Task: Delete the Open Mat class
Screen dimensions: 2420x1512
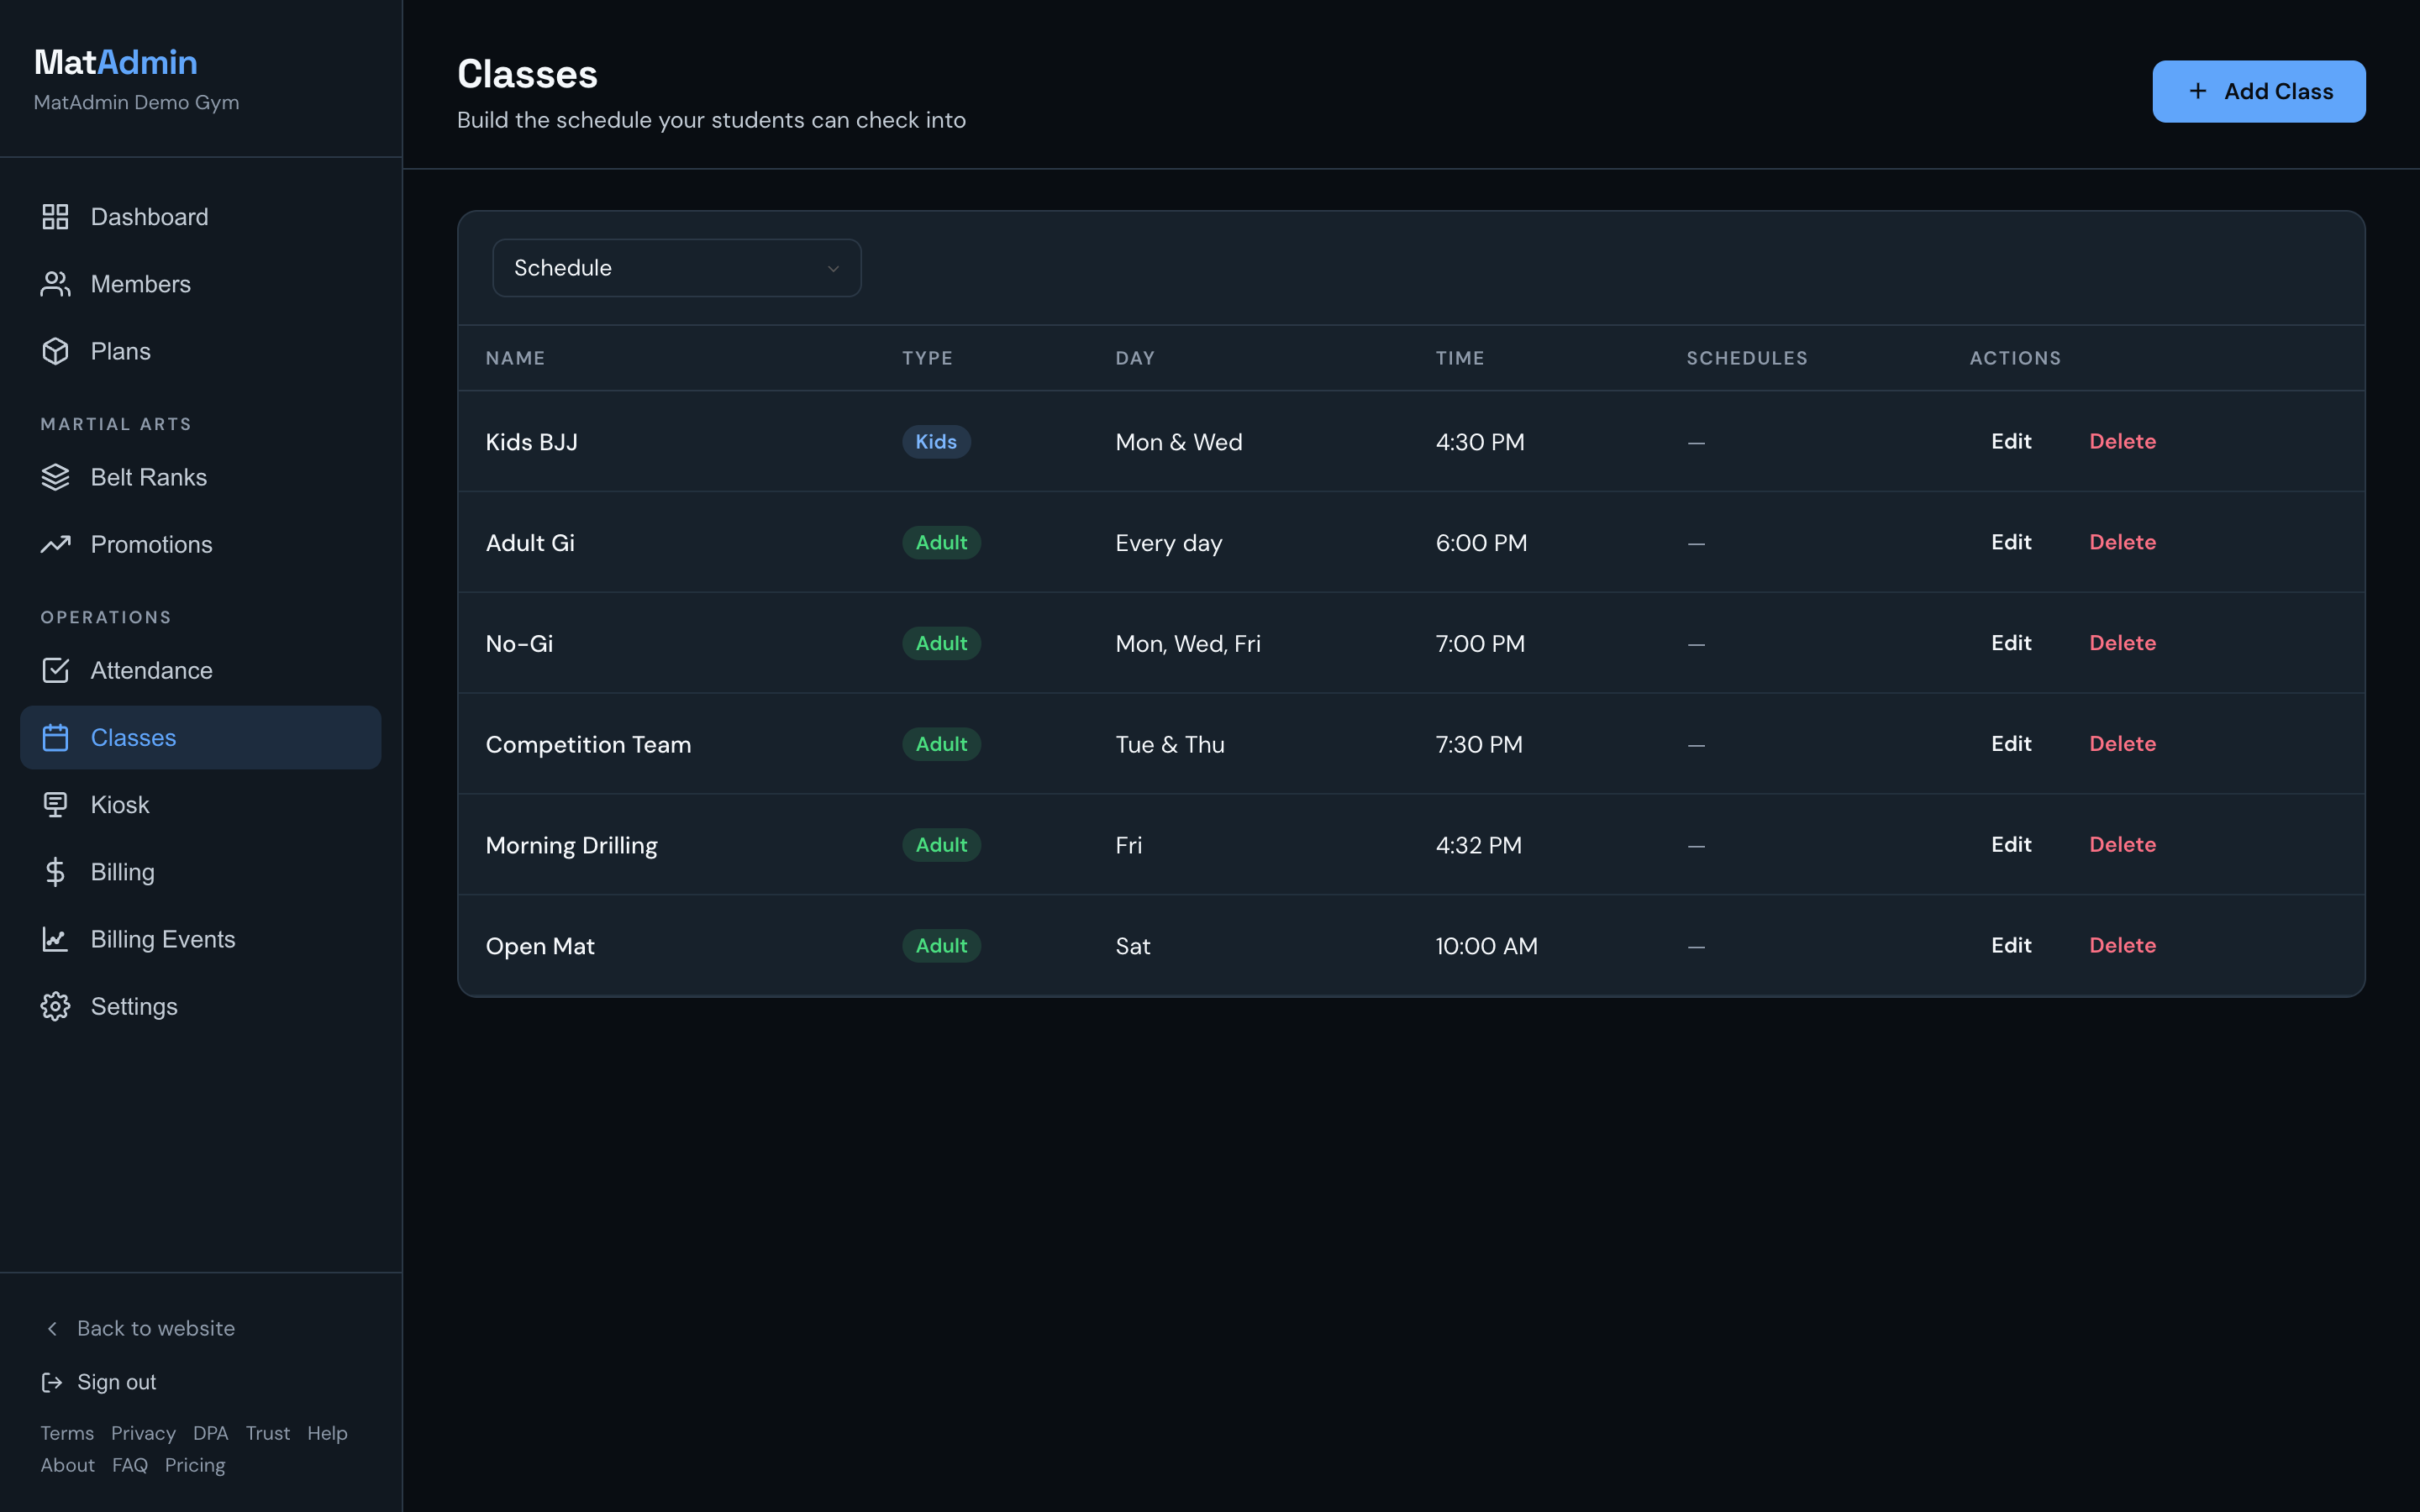Action: point(2122,946)
